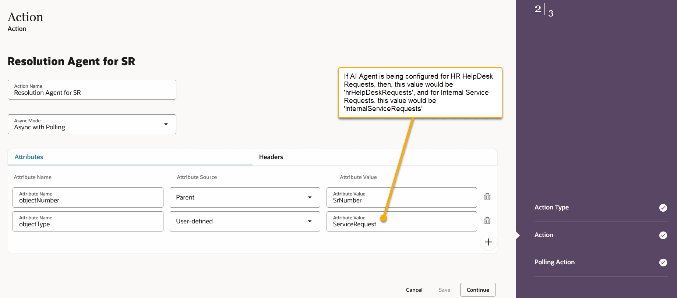677x298 pixels.
Task: Click the Continue button
Action: [478, 290]
